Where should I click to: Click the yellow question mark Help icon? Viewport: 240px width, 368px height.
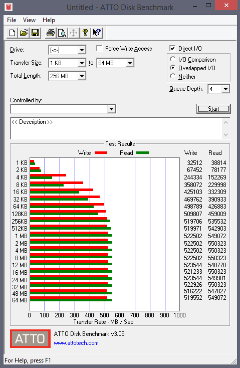[x=85, y=33]
